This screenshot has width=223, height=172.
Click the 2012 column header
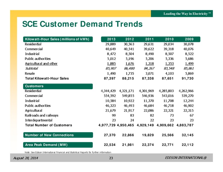(x=130, y=39)
